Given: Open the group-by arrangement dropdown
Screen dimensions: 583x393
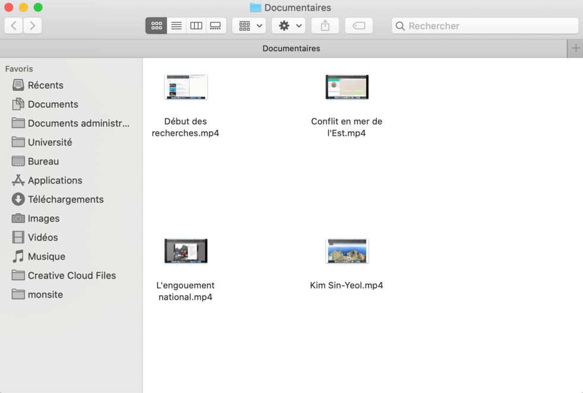Looking at the screenshot, I should coord(249,26).
